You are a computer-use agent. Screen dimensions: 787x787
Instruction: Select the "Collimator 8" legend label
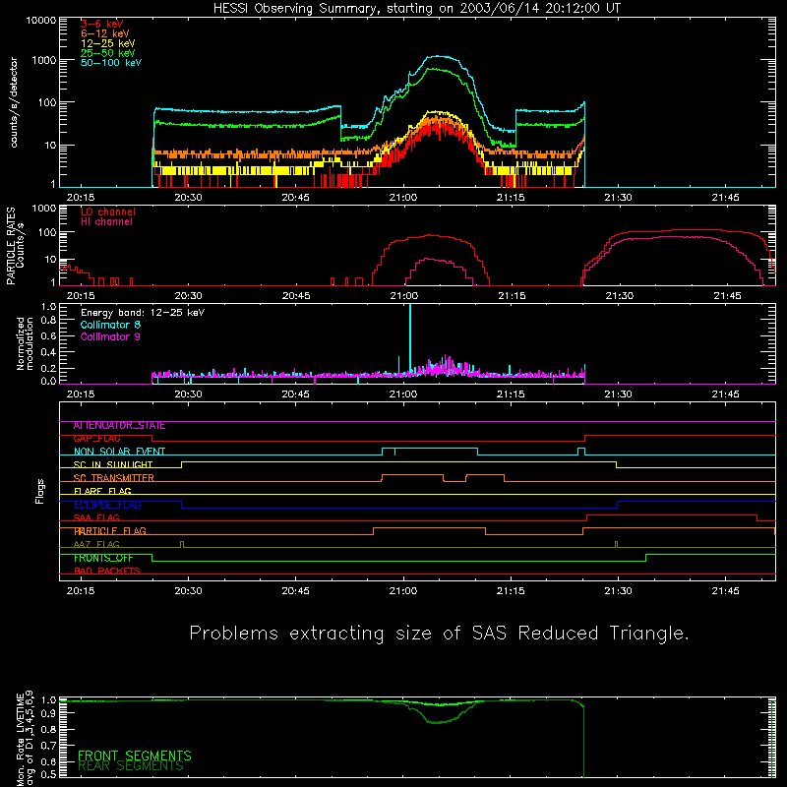click(110, 325)
